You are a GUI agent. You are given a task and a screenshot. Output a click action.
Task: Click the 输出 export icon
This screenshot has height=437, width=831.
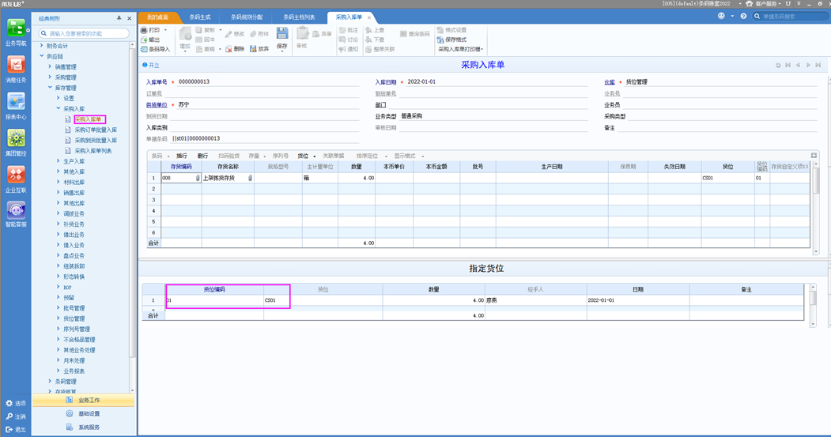click(x=144, y=40)
